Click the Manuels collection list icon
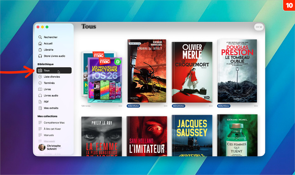295x175 pixels. [x=40, y=135]
